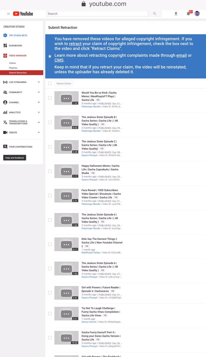
Task: Open title 'Gacha Funny Dares!!! Part 4'
Action: click(x=101, y=336)
